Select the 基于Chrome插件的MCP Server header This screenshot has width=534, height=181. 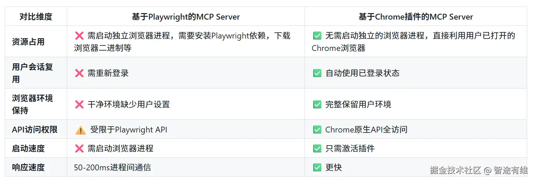(416, 17)
